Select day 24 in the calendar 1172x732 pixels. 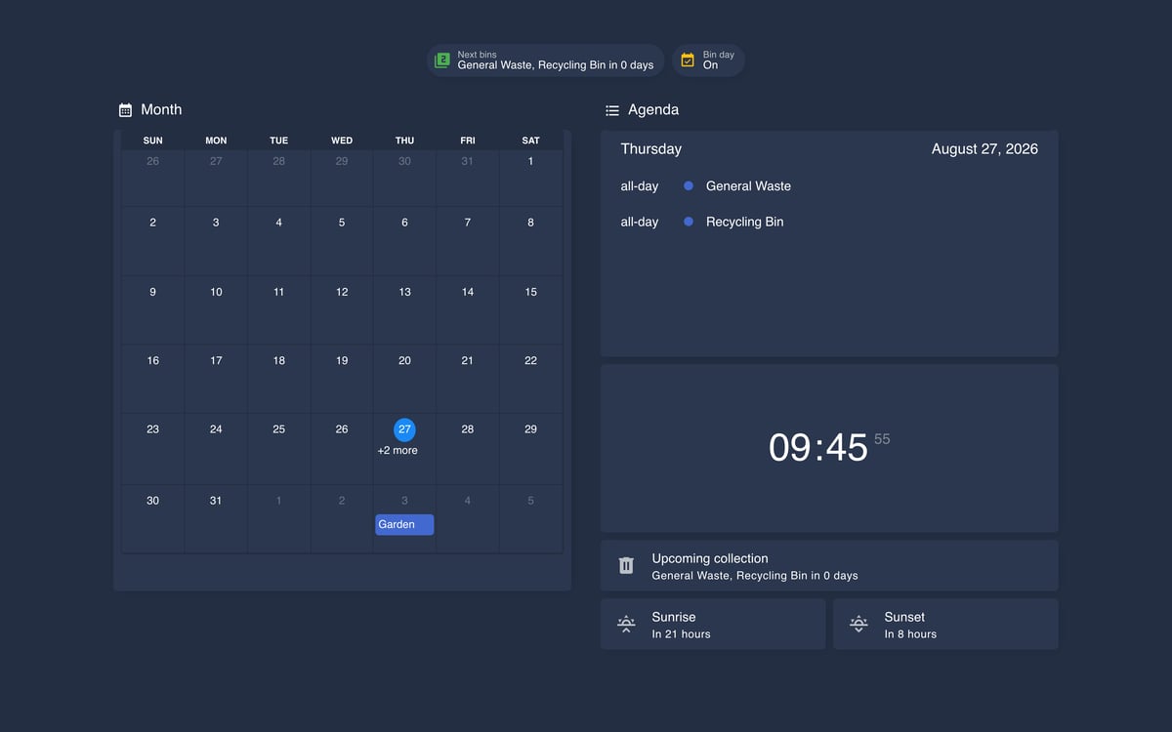coord(216,429)
